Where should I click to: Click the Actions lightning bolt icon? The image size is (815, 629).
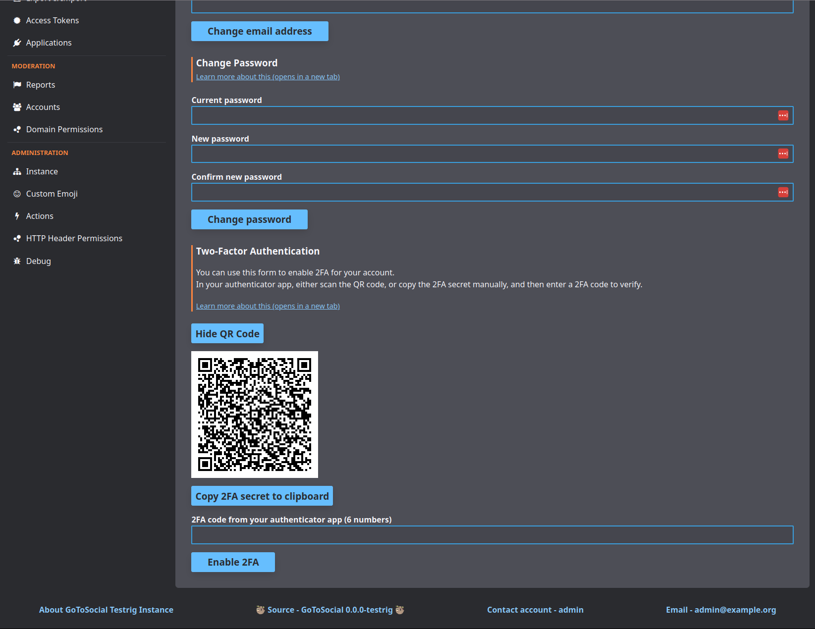click(17, 216)
